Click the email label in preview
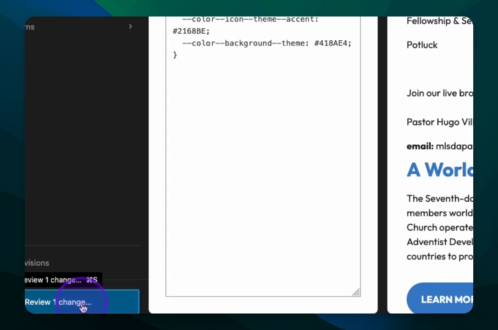Screen dimensions: 498x330 [420, 146]
